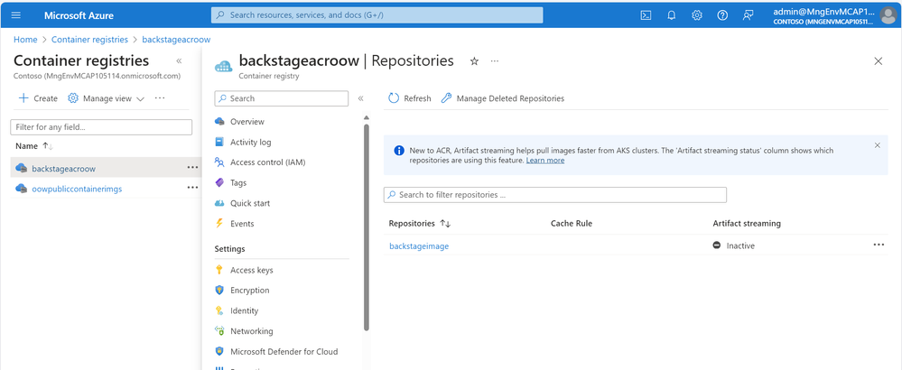Screen dimensions: 902x370
Task: Favorite this page with the star icon
Action: [475, 61]
